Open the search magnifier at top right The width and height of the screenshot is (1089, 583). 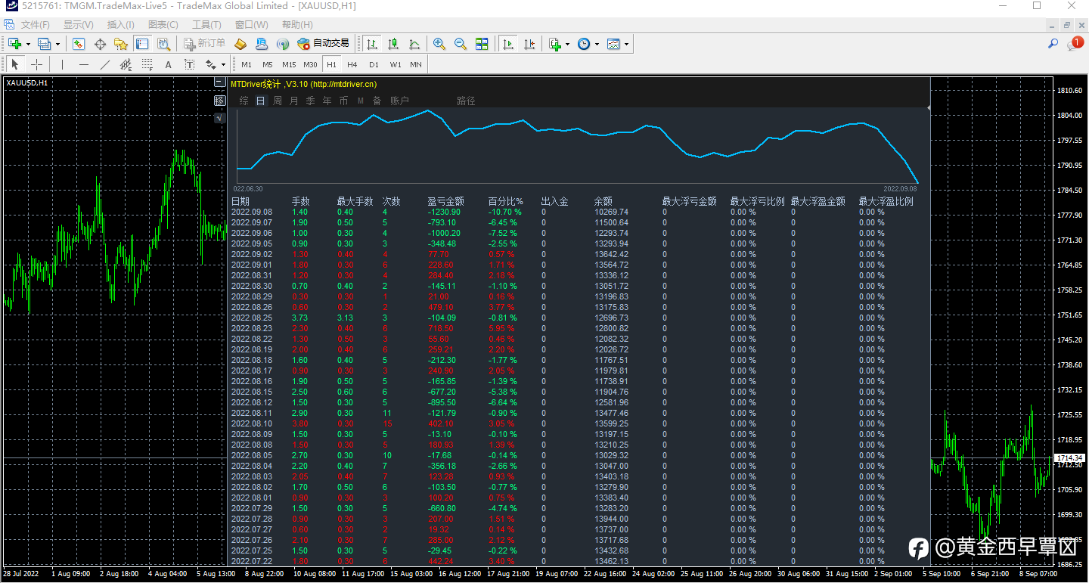coord(1053,44)
